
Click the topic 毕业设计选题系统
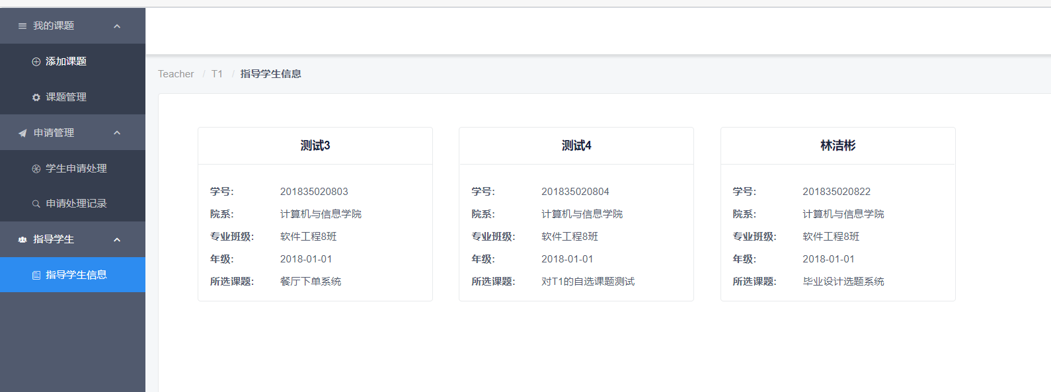coord(843,282)
